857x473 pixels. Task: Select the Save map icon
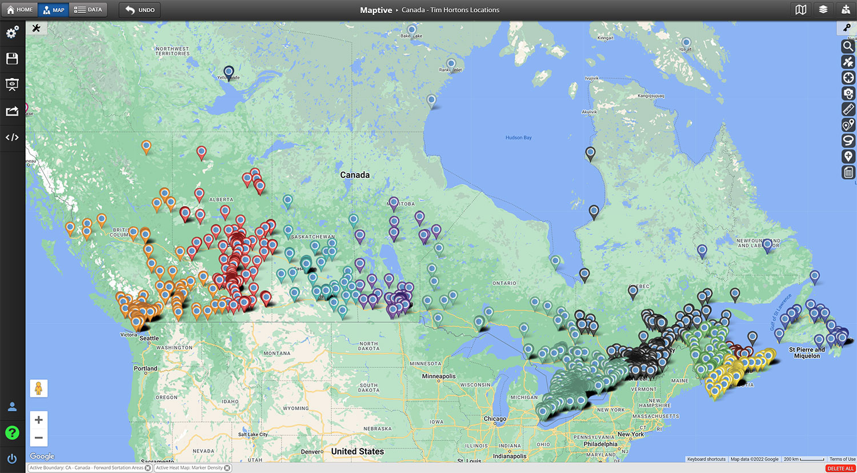[x=12, y=58]
